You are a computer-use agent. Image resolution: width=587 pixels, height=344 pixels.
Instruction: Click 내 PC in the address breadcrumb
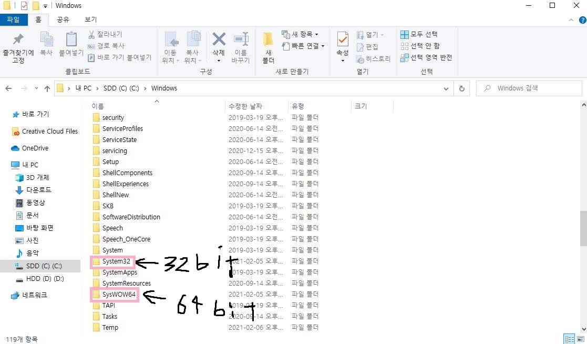tap(83, 88)
